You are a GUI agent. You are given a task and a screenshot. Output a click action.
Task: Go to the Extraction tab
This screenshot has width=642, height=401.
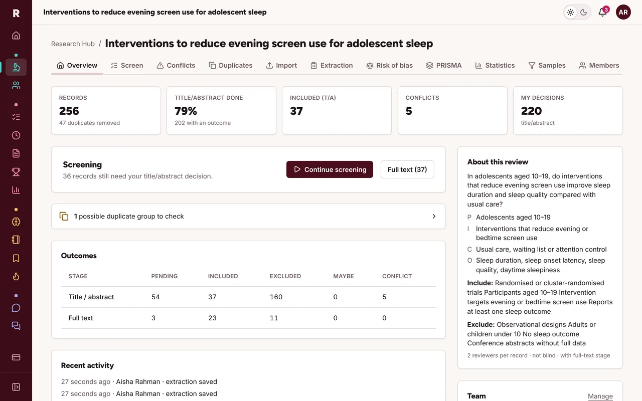332,66
